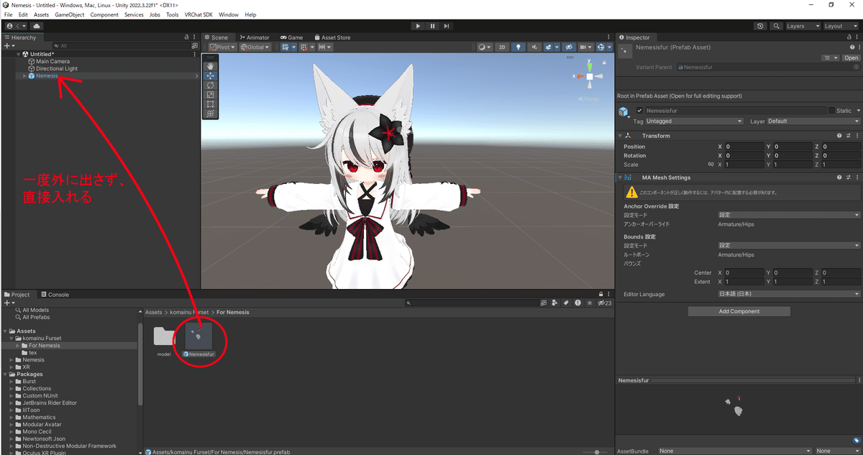Select the Nemesisfur prefab asset
Viewport: 863px width, 455px height.
(199, 339)
